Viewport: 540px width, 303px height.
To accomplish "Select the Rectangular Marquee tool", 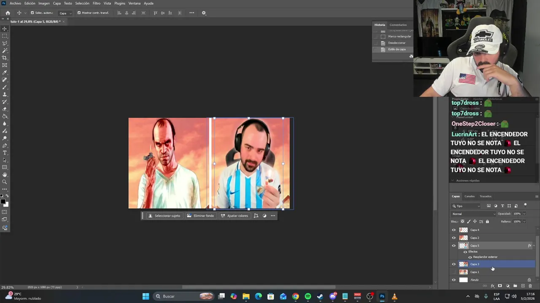I will (5, 36).
